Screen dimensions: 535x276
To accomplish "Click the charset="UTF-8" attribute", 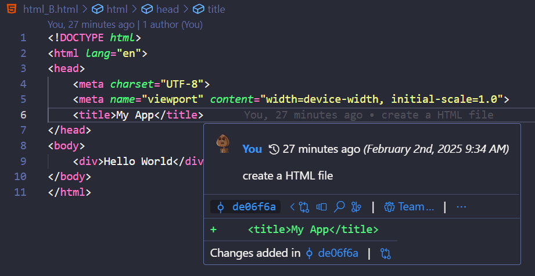I will coord(157,84).
